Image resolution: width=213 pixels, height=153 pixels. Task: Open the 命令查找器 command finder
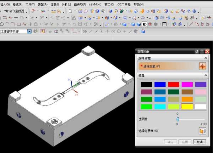[16, 11]
